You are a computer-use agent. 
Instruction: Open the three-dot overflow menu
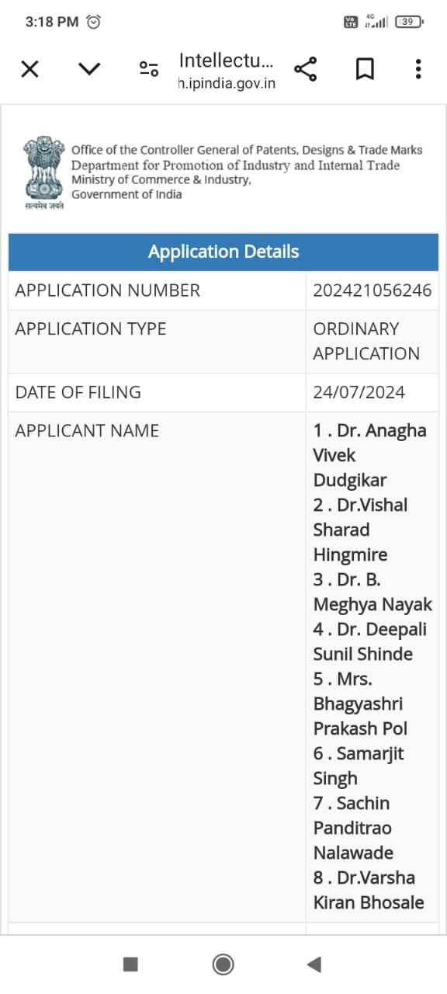coord(418,69)
